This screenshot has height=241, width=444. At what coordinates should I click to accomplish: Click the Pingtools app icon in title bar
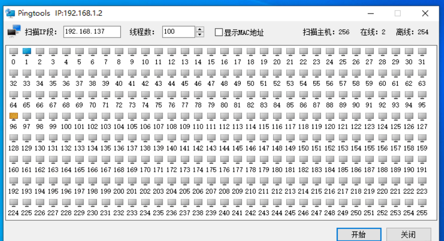(10, 14)
